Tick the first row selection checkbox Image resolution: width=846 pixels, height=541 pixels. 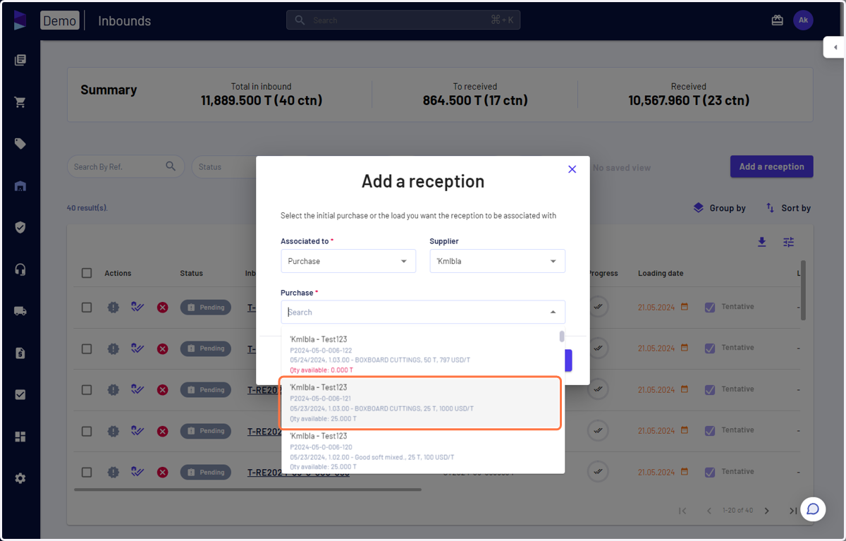(87, 308)
